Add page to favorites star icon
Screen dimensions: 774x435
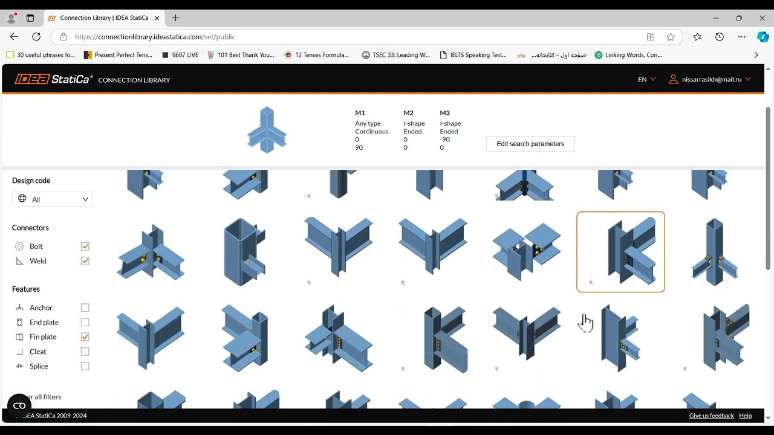pyautogui.click(x=671, y=37)
